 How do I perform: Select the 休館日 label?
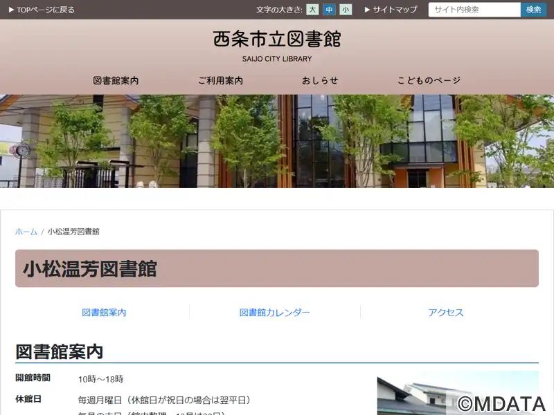point(28,399)
